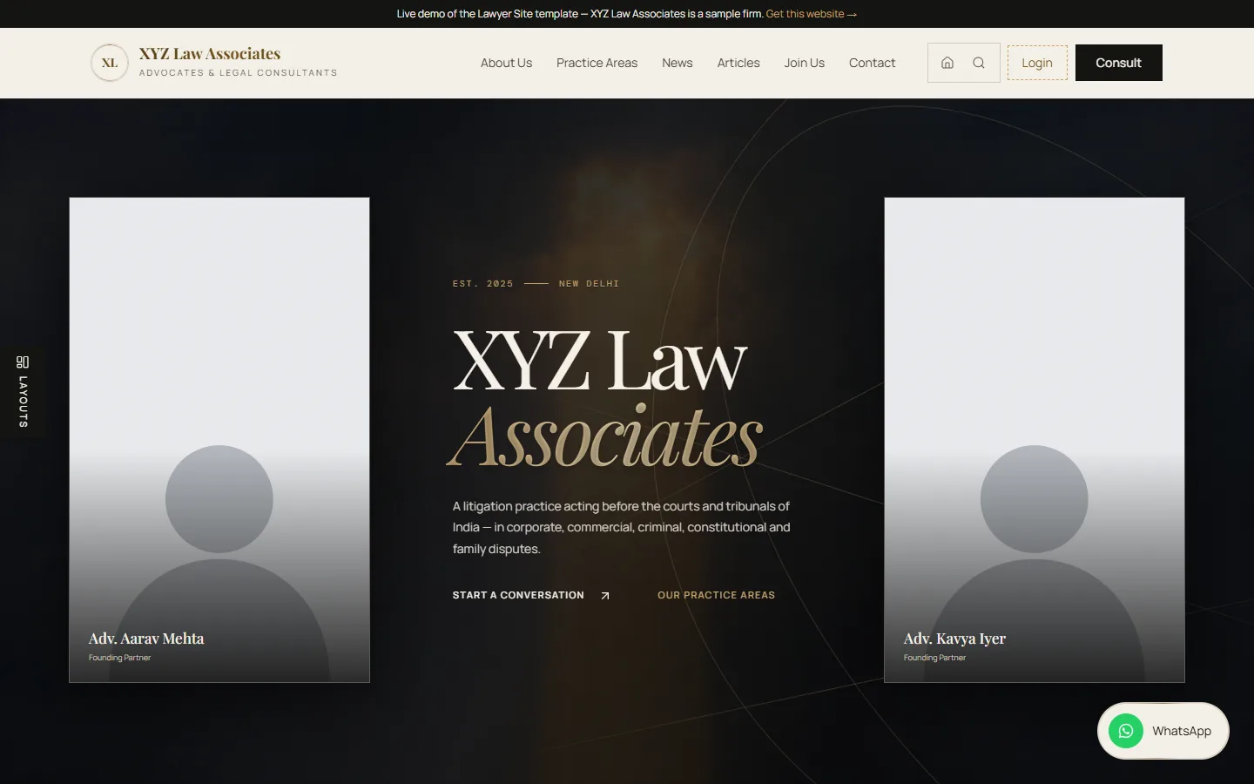Open the News navigation item

pos(677,63)
